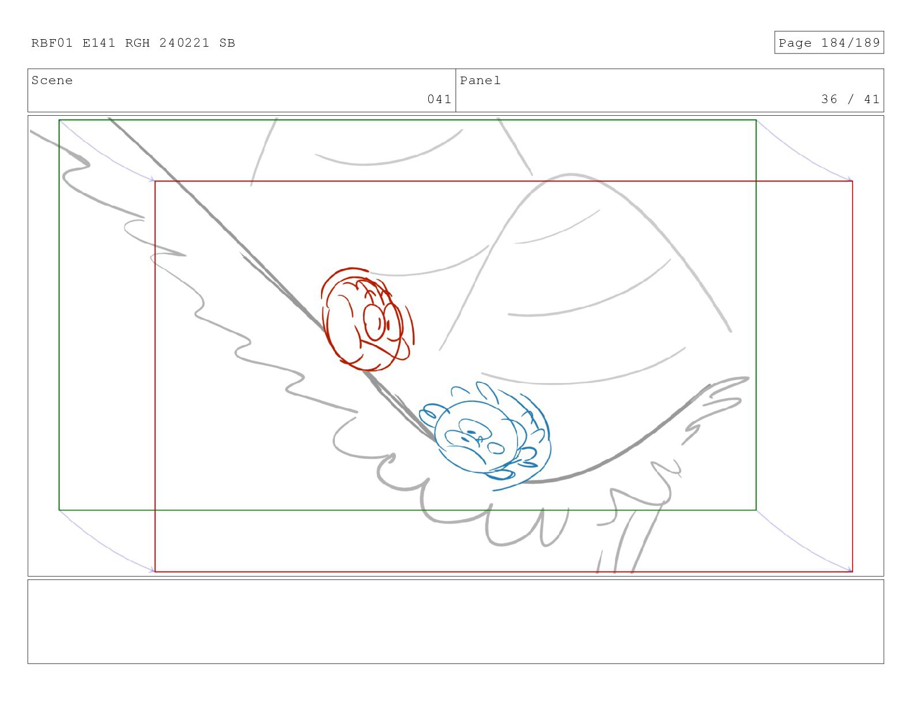Select the red end camera frame's bottom edge
The height and width of the screenshot is (705, 913).
[x=504, y=572]
